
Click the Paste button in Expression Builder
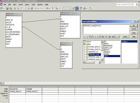click(125, 37)
